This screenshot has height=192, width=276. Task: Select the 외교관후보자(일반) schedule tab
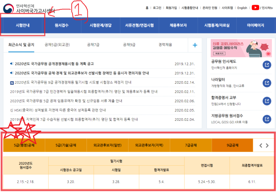tap(108, 145)
